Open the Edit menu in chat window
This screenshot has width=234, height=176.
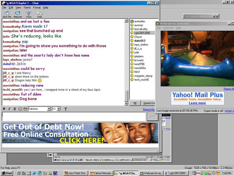(11, 7)
